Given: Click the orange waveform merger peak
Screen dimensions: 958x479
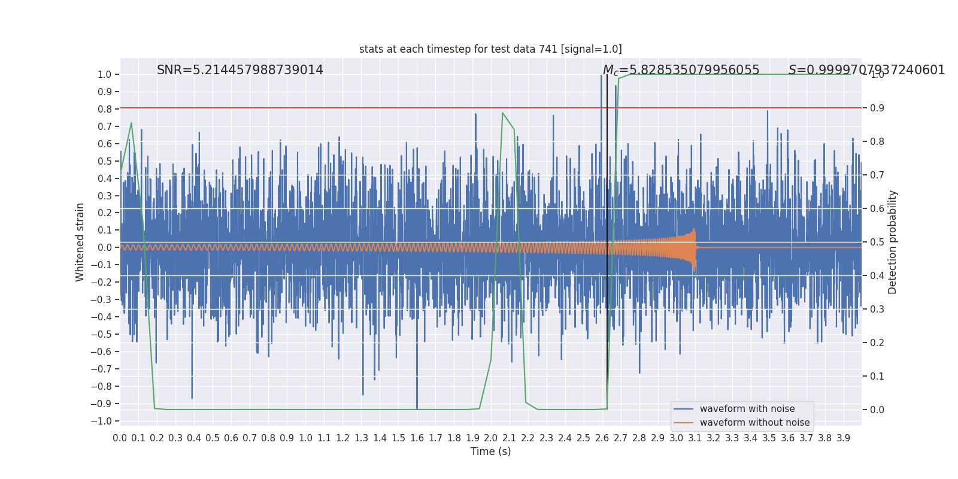Looking at the screenshot, I should [694, 231].
